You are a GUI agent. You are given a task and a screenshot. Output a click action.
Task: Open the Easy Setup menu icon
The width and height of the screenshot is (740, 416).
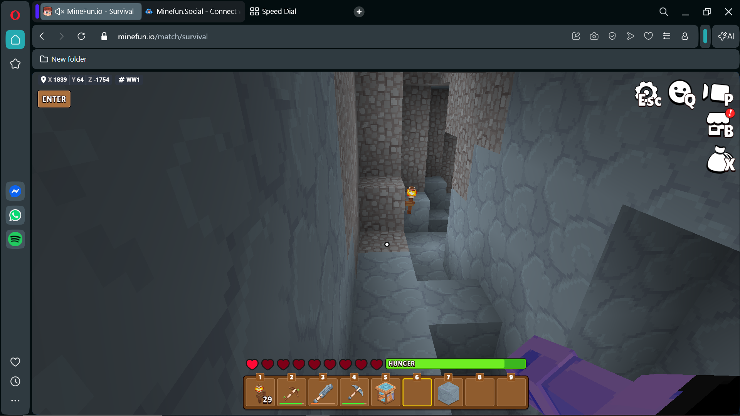tap(666, 36)
